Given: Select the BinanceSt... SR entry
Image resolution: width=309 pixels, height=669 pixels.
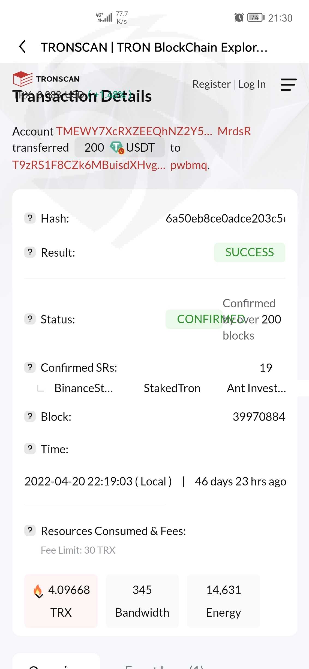Looking at the screenshot, I should click(x=83, y=388).
